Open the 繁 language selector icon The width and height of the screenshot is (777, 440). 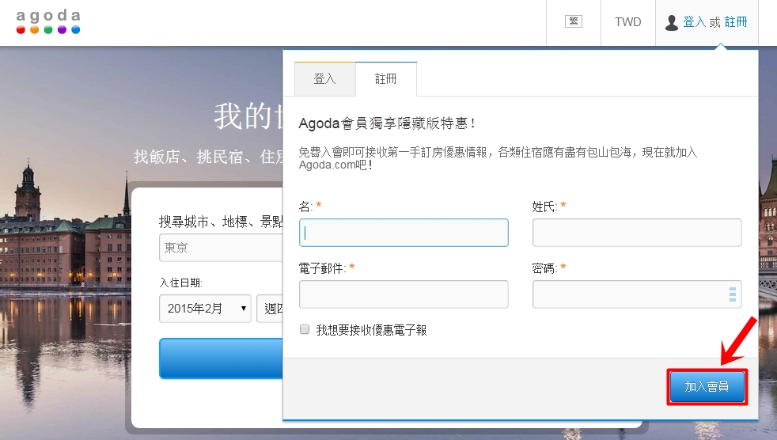[574, 22]
